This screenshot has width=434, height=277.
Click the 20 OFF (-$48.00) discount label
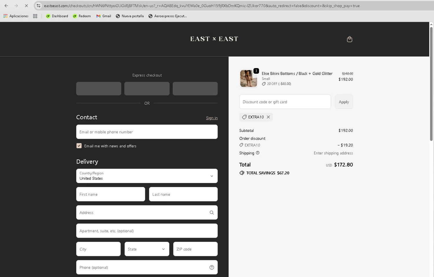point(279,84)
